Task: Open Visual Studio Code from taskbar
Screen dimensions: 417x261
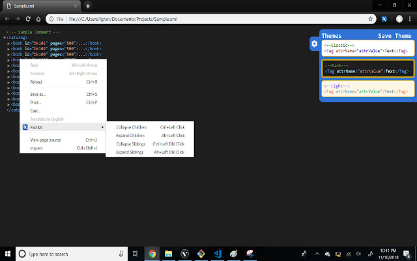Action: 218,254
